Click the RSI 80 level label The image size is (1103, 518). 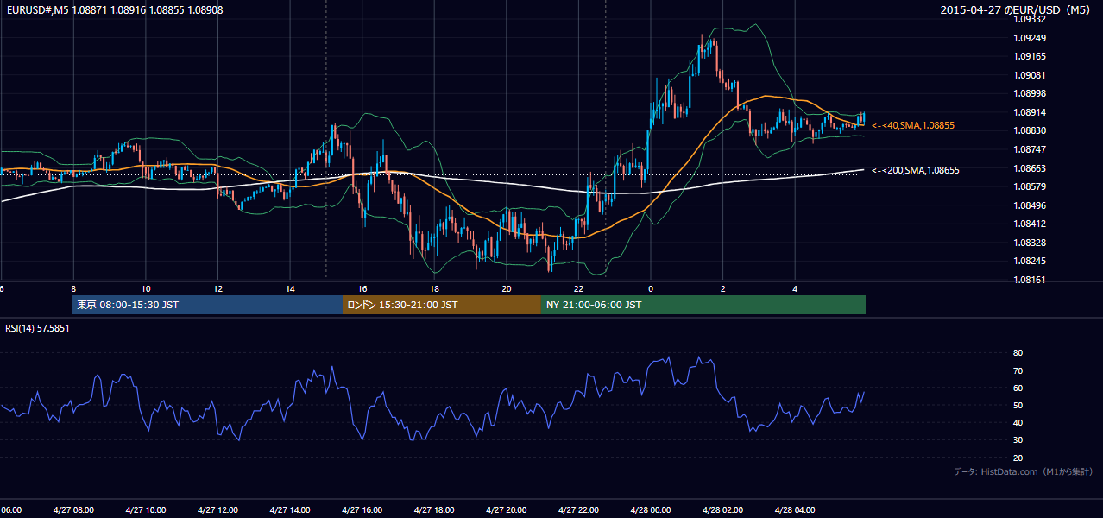pyautogui.click(x=1018, y=353)
